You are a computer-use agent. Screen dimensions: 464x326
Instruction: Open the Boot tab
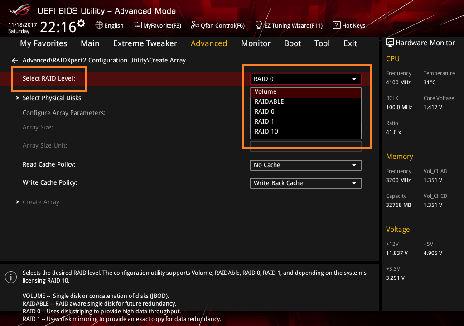pos(292,43)
